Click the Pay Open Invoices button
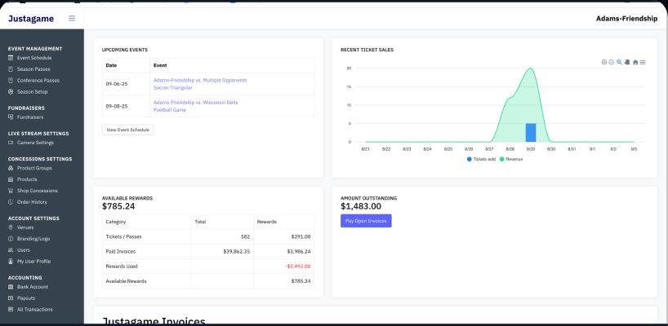 366,221
